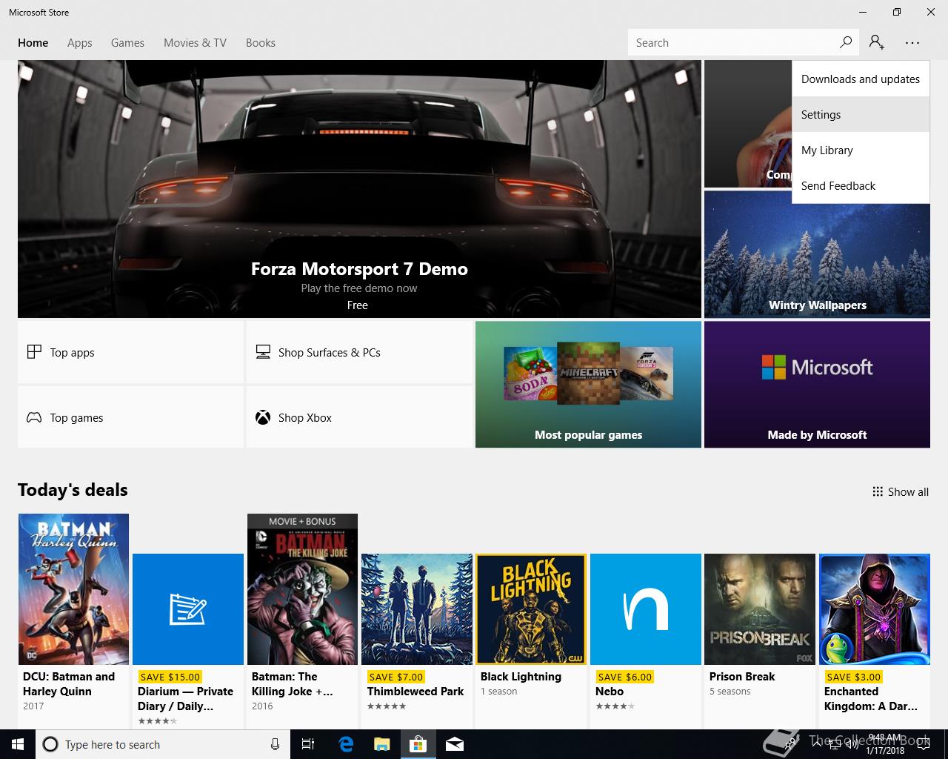The width and height of the screenshot is (948, 759).
Task: Open the Top apps tile
Action: click(x=130, y=352)
